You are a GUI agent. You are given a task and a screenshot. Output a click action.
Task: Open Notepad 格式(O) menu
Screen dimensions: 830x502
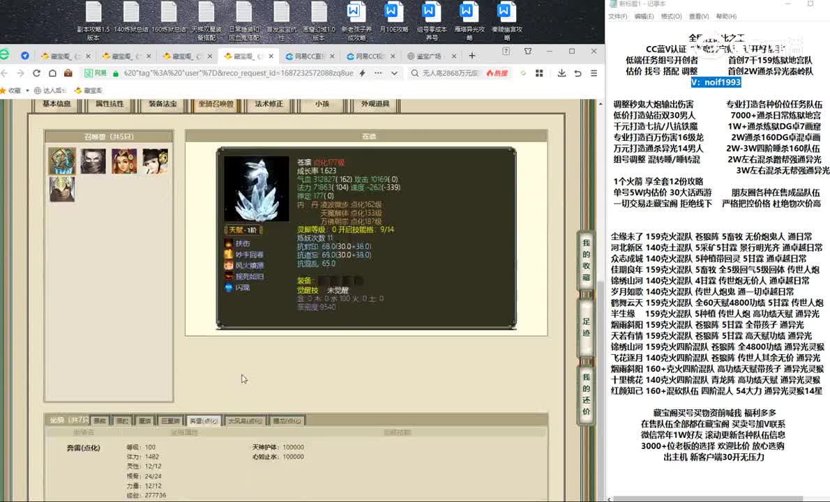coord(671,17)
